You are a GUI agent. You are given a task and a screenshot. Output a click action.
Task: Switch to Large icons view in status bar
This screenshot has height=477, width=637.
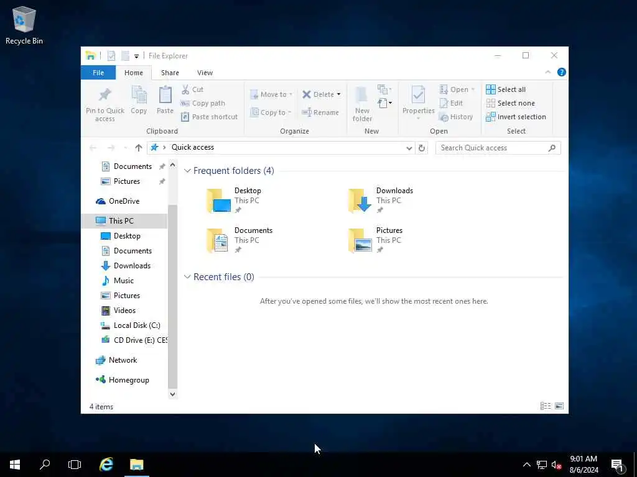click(559, 406)
